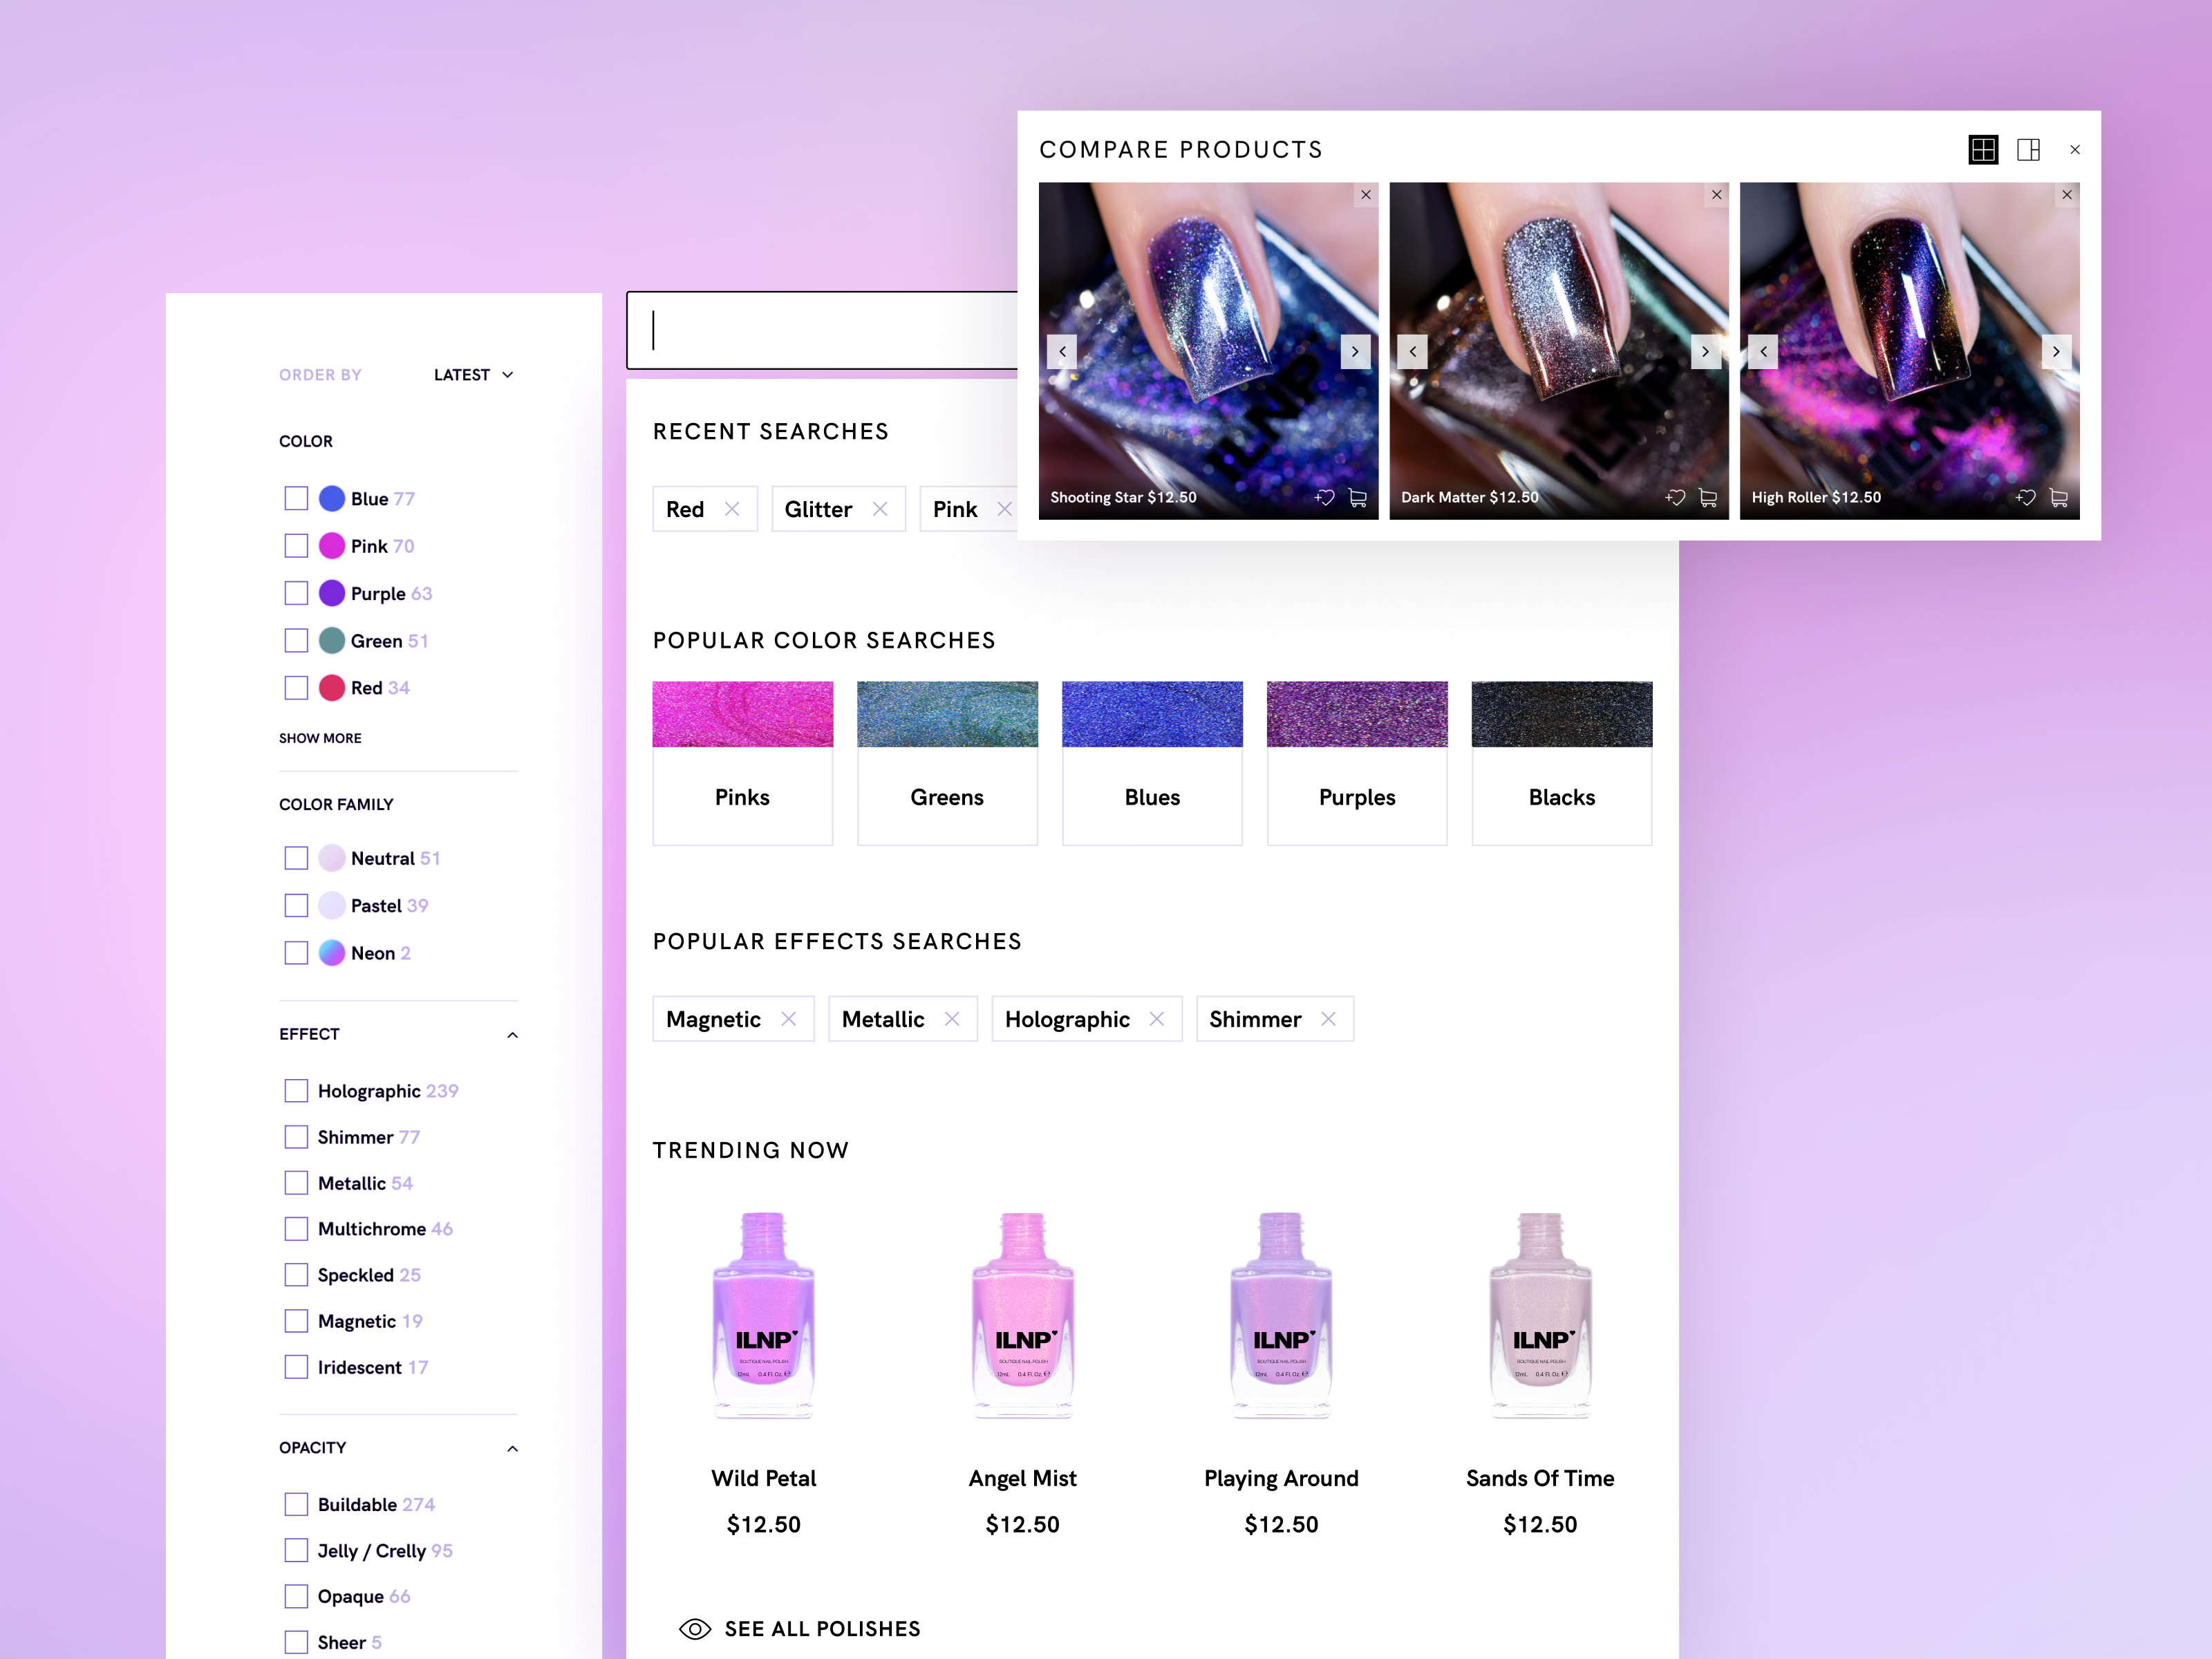Collapse the Opacity filter section
Viewport: 2212px width, 1659px height.
point(512,1448)
